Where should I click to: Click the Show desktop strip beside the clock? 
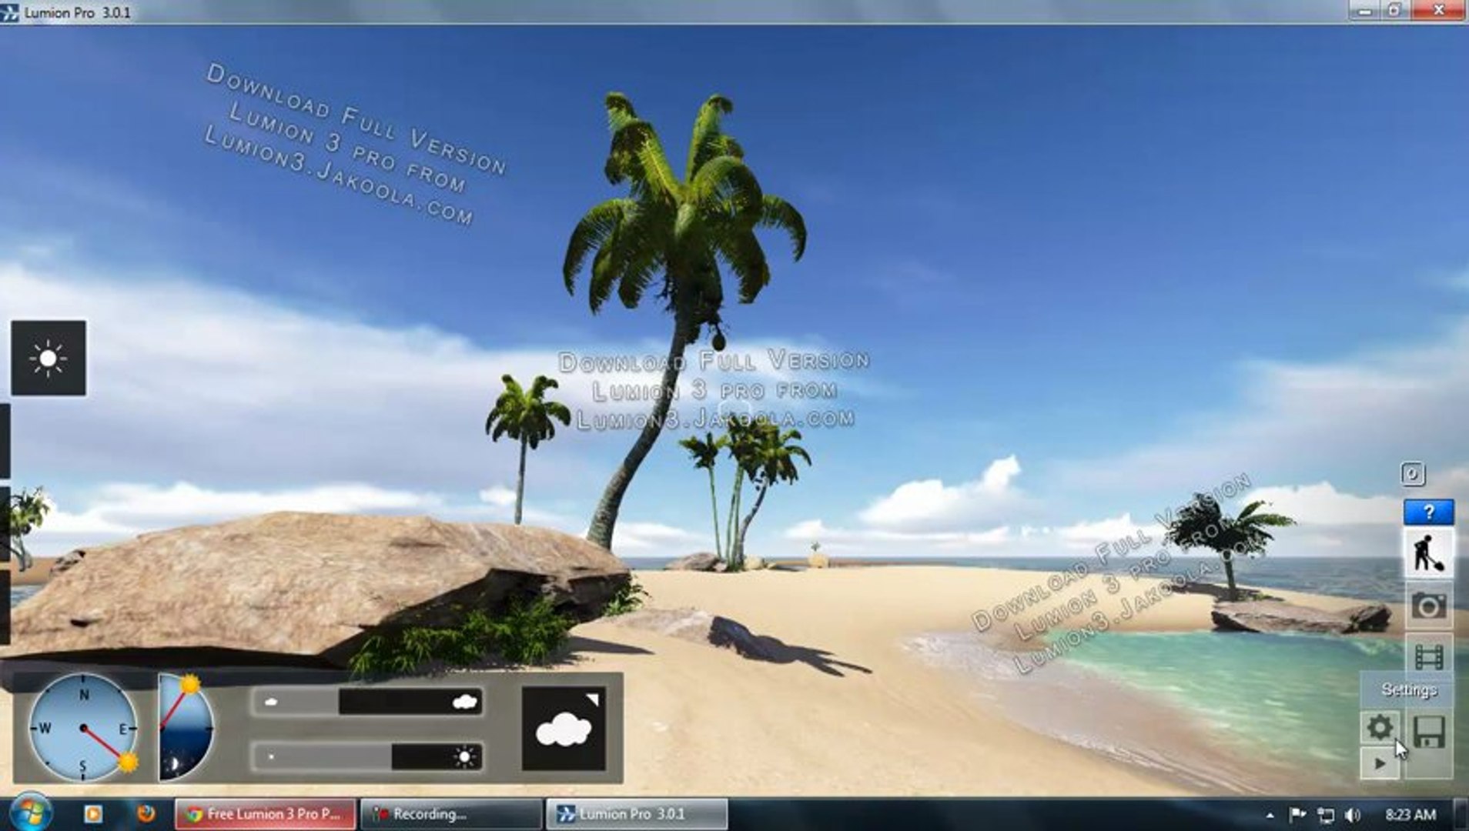point(1461,814)
